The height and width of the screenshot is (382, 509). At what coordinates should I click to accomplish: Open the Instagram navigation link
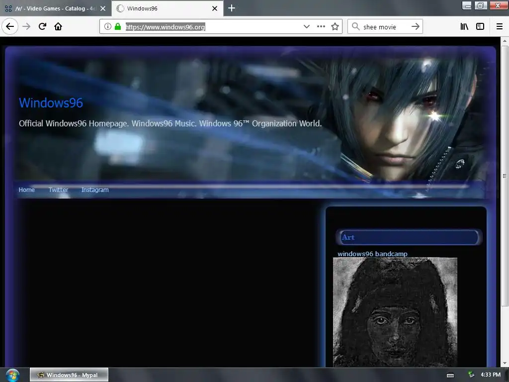[x=95, y=190]
